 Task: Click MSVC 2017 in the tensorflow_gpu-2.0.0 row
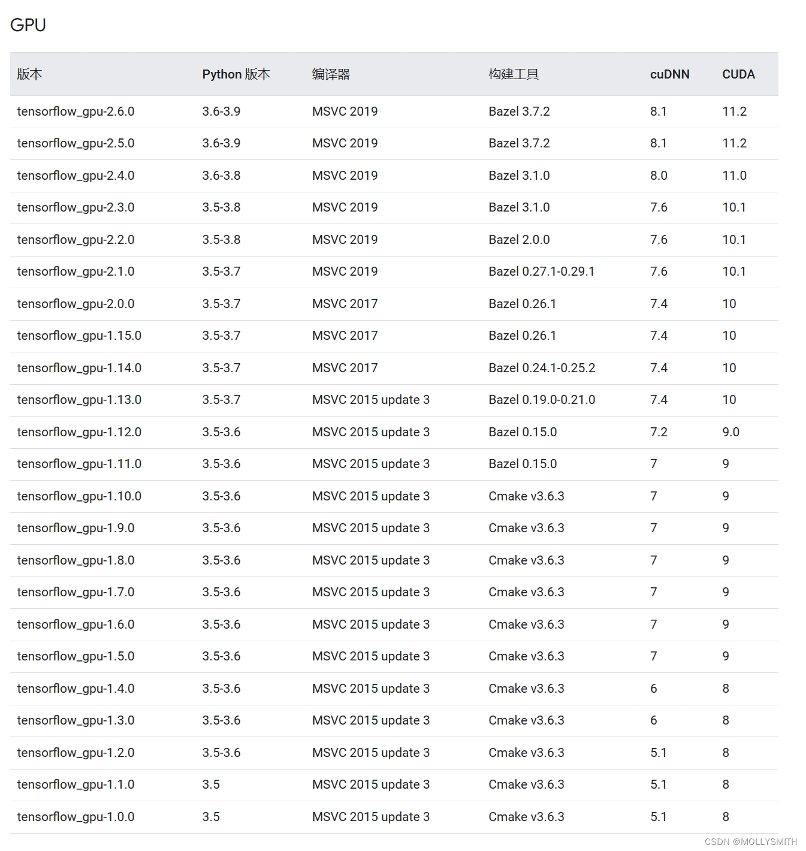point(345,304)
